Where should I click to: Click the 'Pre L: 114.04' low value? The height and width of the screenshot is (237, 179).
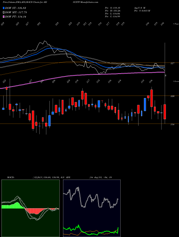112,14
